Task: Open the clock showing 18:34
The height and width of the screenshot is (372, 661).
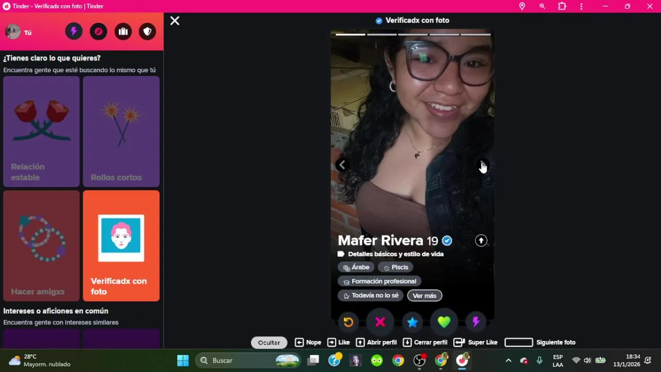Action: point(626,361)
